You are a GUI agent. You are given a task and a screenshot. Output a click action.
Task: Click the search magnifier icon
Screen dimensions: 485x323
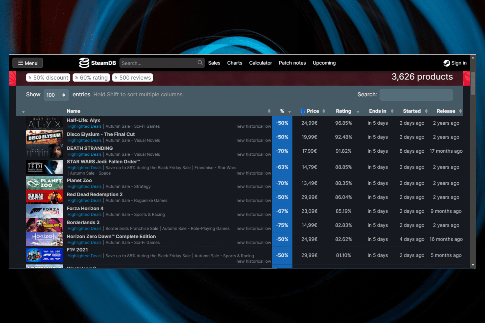(200, 63)
